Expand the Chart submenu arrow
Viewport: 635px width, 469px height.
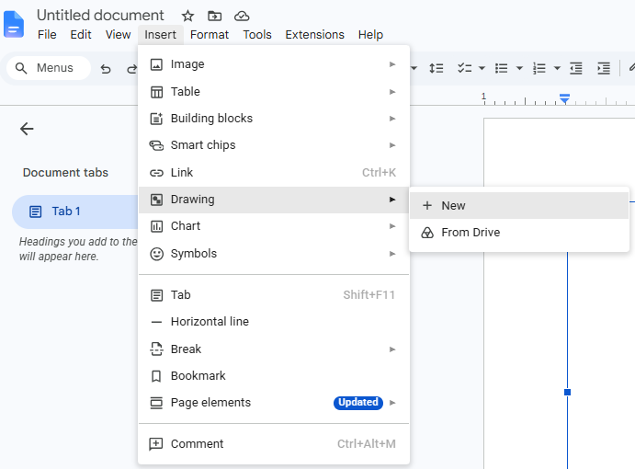pos(392,226)
